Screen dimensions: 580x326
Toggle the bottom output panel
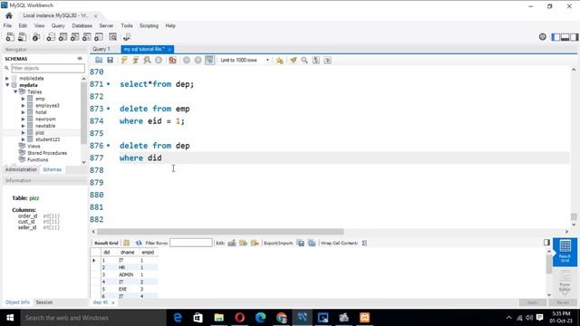point(565,37)
